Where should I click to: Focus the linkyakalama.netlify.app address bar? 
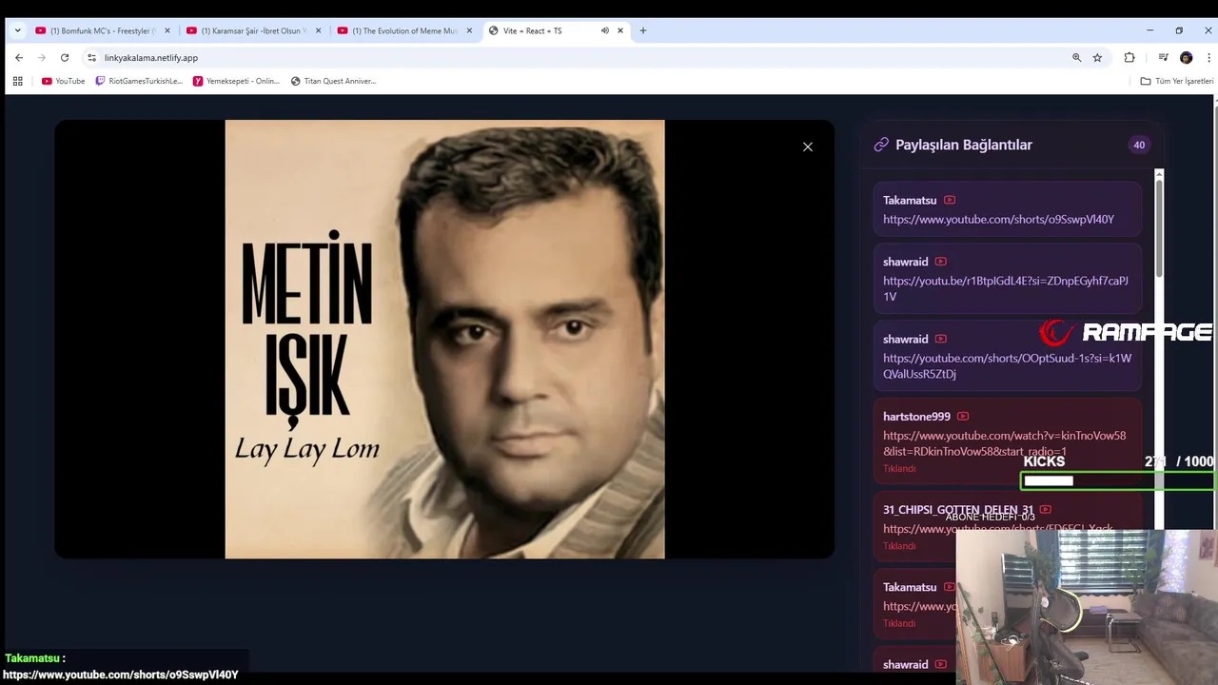coord(571,57)
